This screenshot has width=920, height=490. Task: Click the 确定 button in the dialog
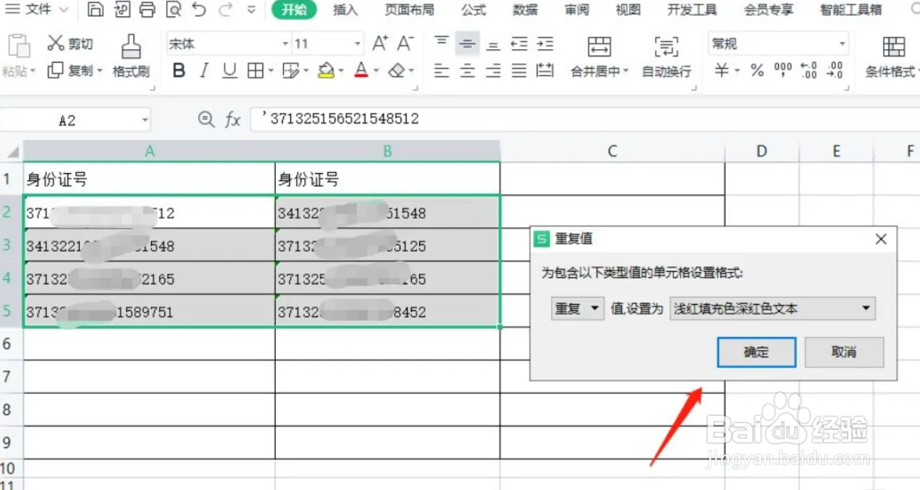click(x=756, y=352)
